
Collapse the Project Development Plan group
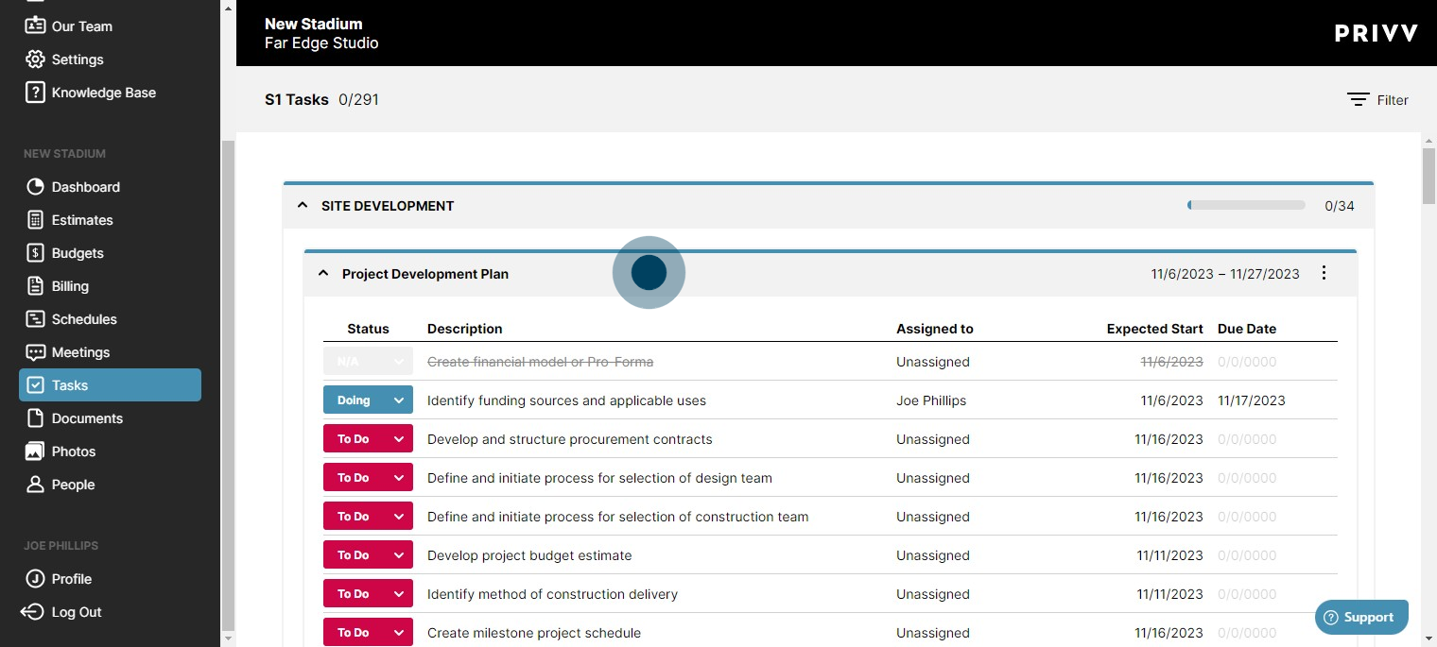323,273
